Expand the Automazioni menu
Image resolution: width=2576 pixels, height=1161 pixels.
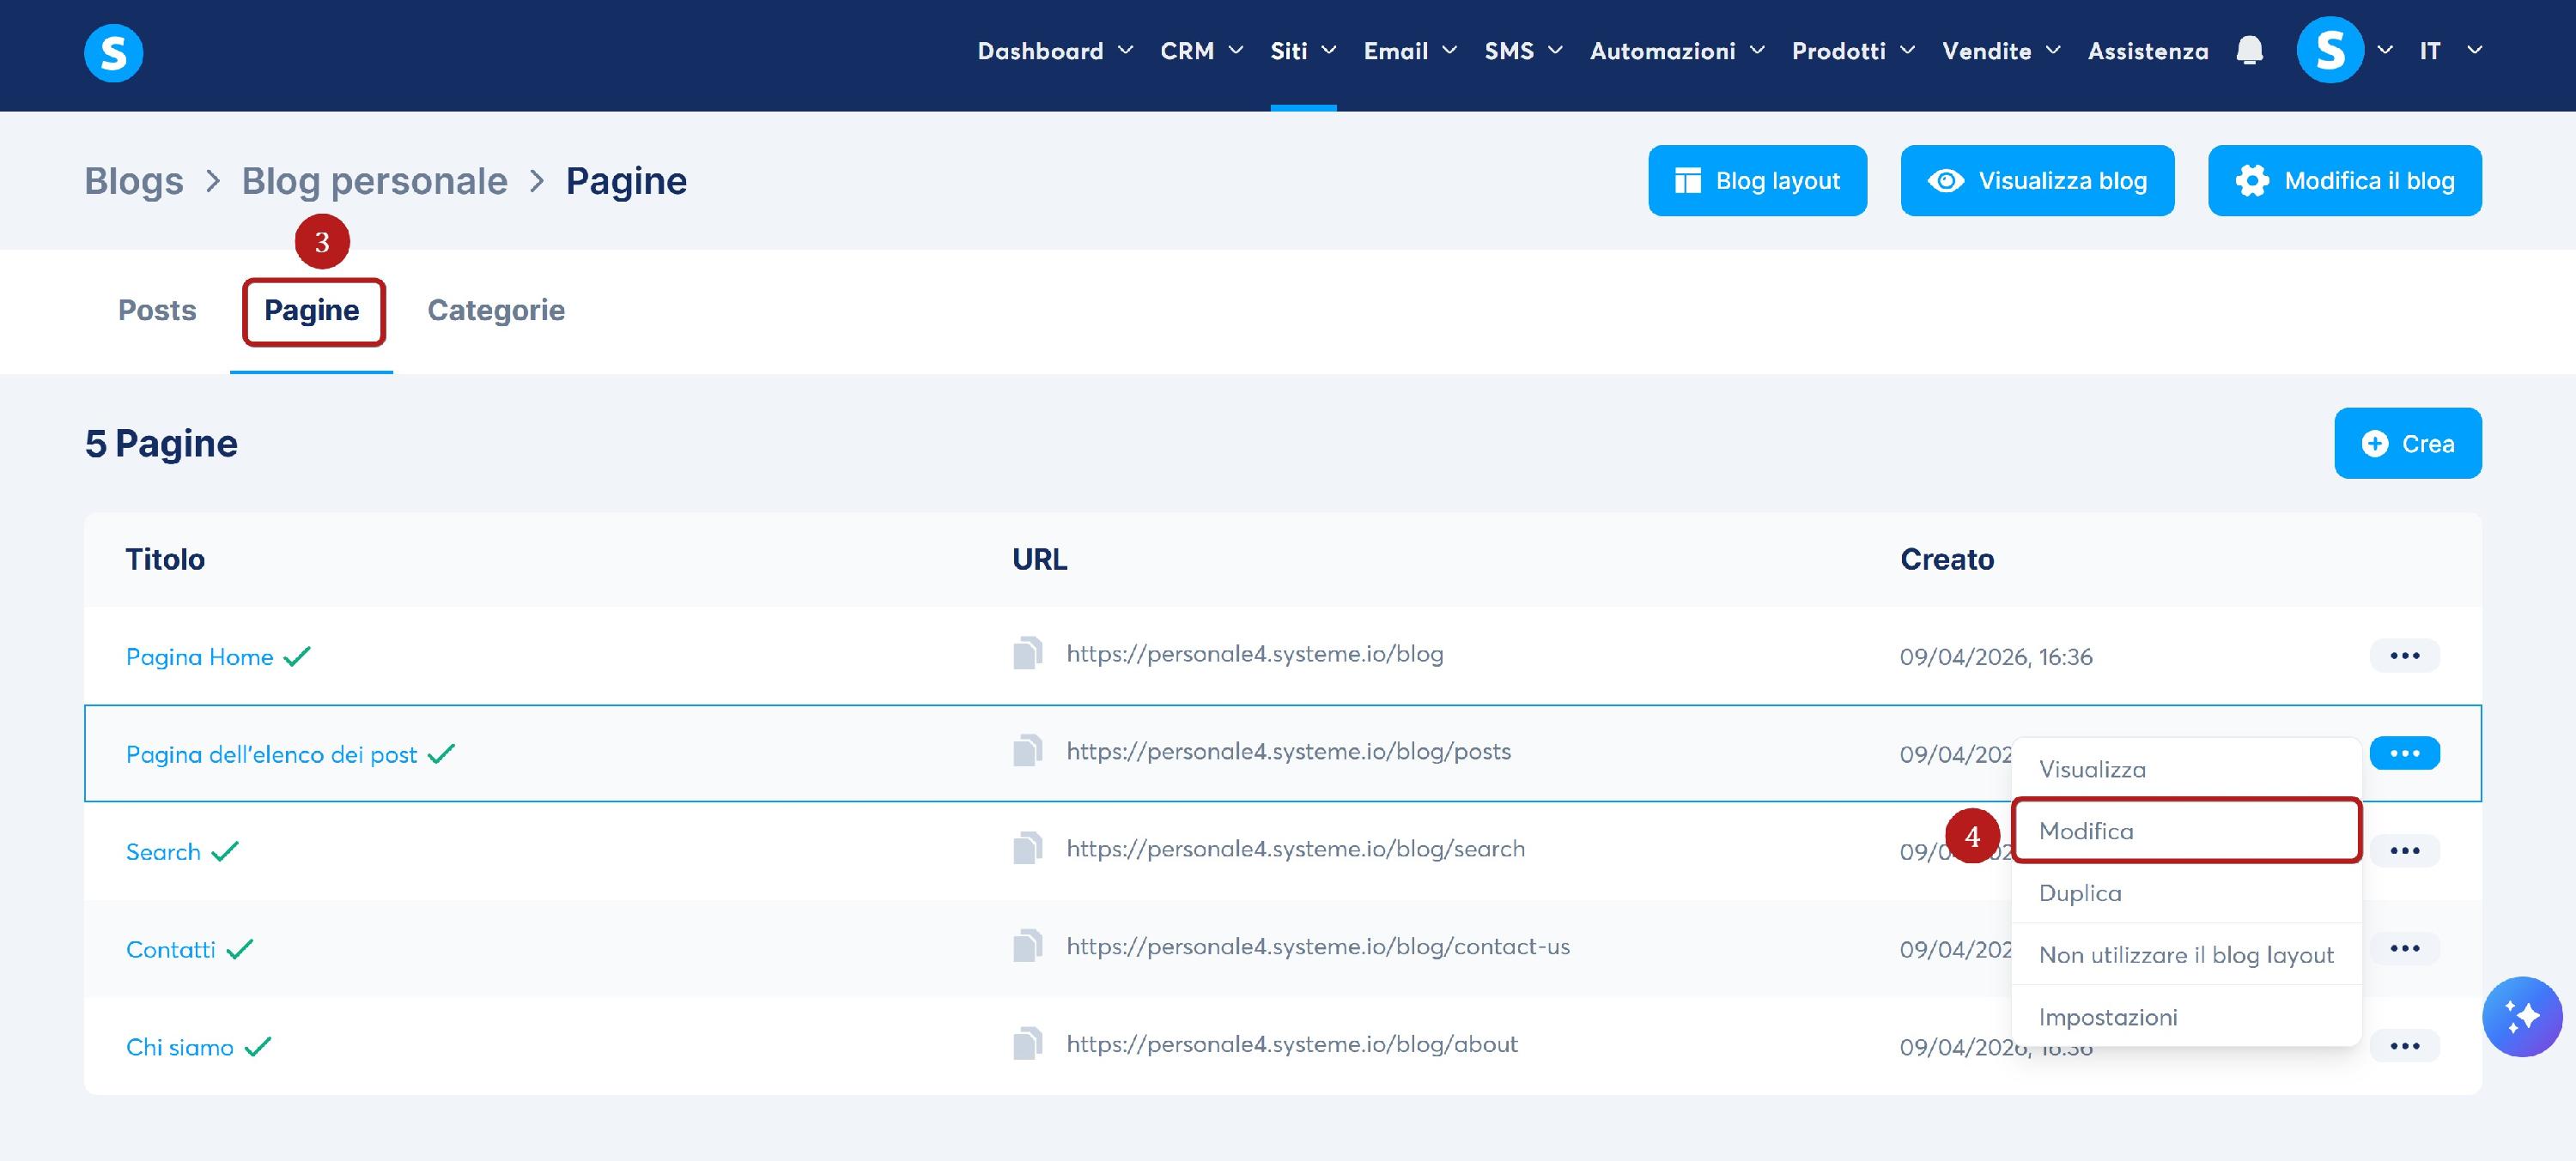pyautogui.click(x=1677, y=51)
